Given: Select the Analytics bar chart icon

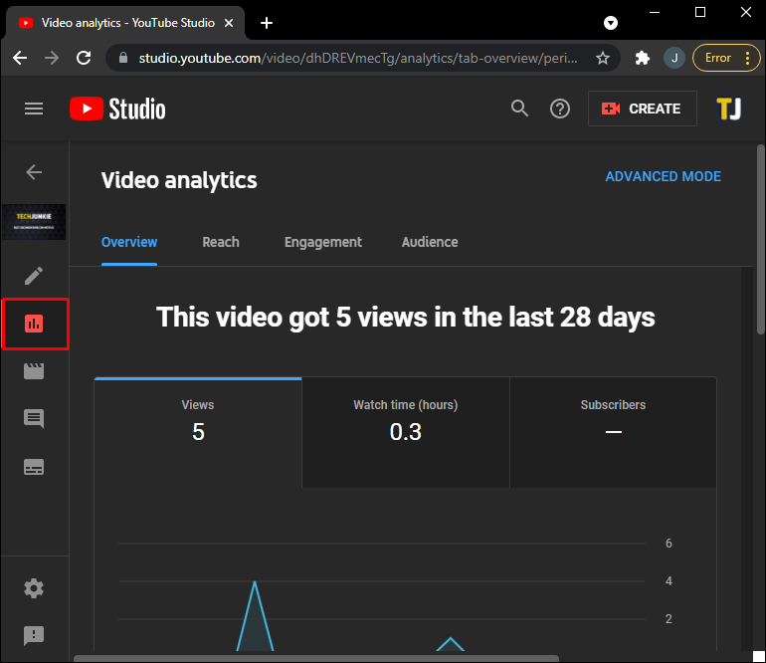Looking at the screenshot, I should [35, 324].
